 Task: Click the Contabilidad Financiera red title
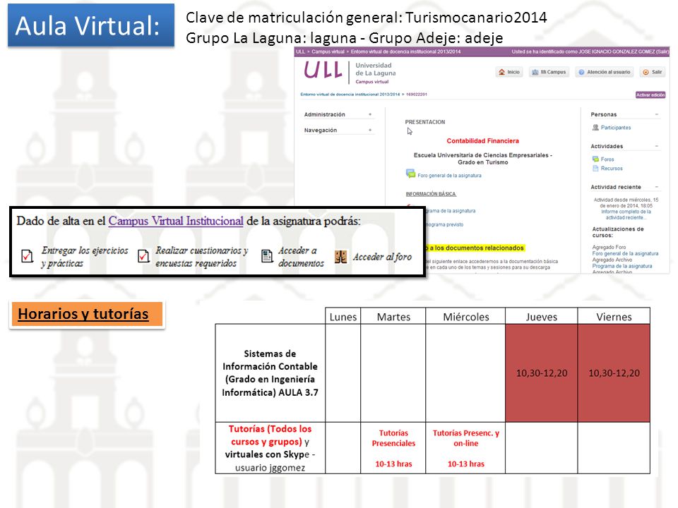point(482,141)
